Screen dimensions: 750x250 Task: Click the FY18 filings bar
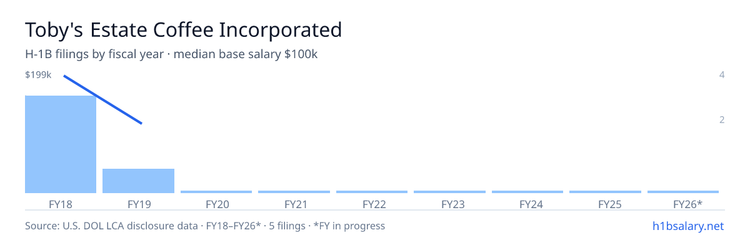coord(61,144)
